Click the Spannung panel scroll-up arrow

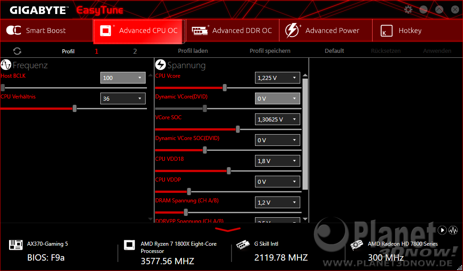point(305,75)
